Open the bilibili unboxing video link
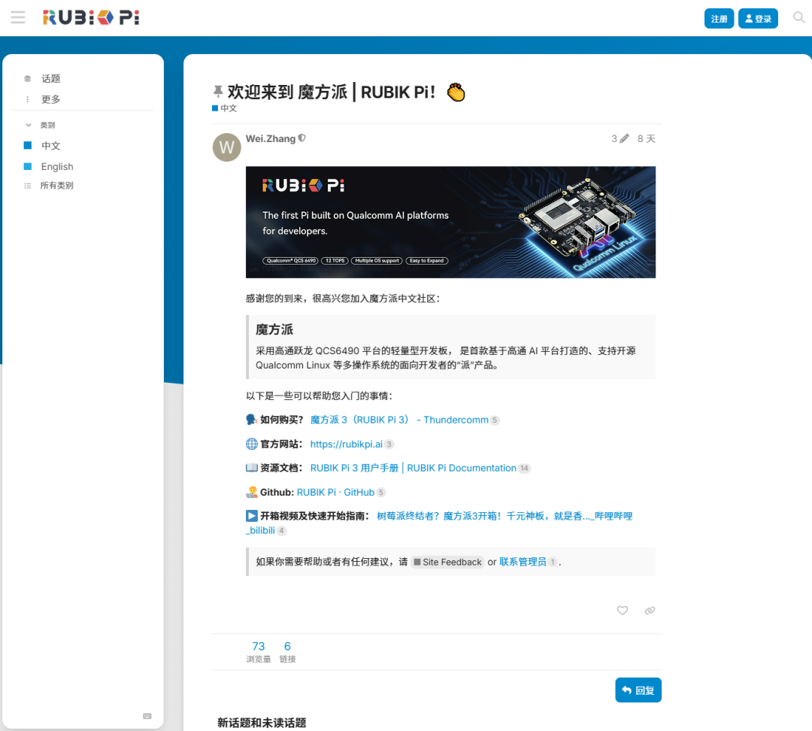Image resolution: width=812 pixels, height=731 pixels. 504,516
